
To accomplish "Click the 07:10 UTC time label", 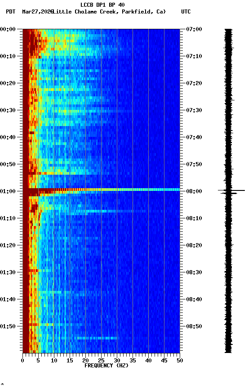I will click(194, 56).
